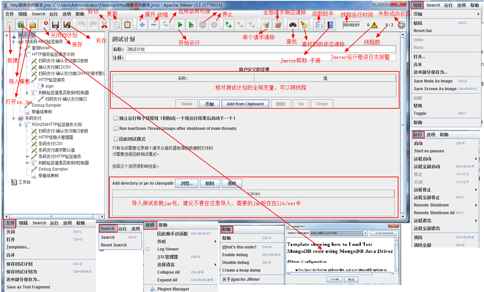Viewport: 484px width, 292px height.
Task: Click the 添加 button under variables table
Action: coord(209,104)
